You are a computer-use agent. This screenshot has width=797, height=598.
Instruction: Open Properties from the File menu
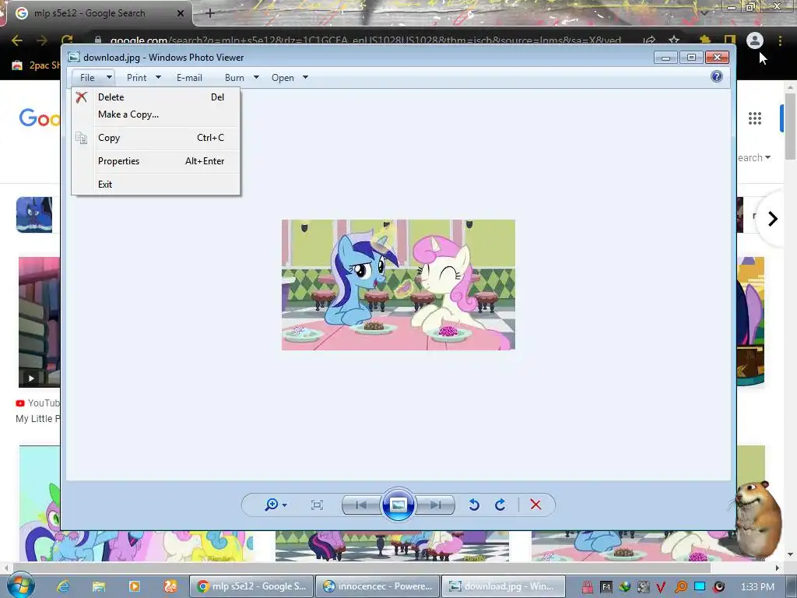[156, 161]
